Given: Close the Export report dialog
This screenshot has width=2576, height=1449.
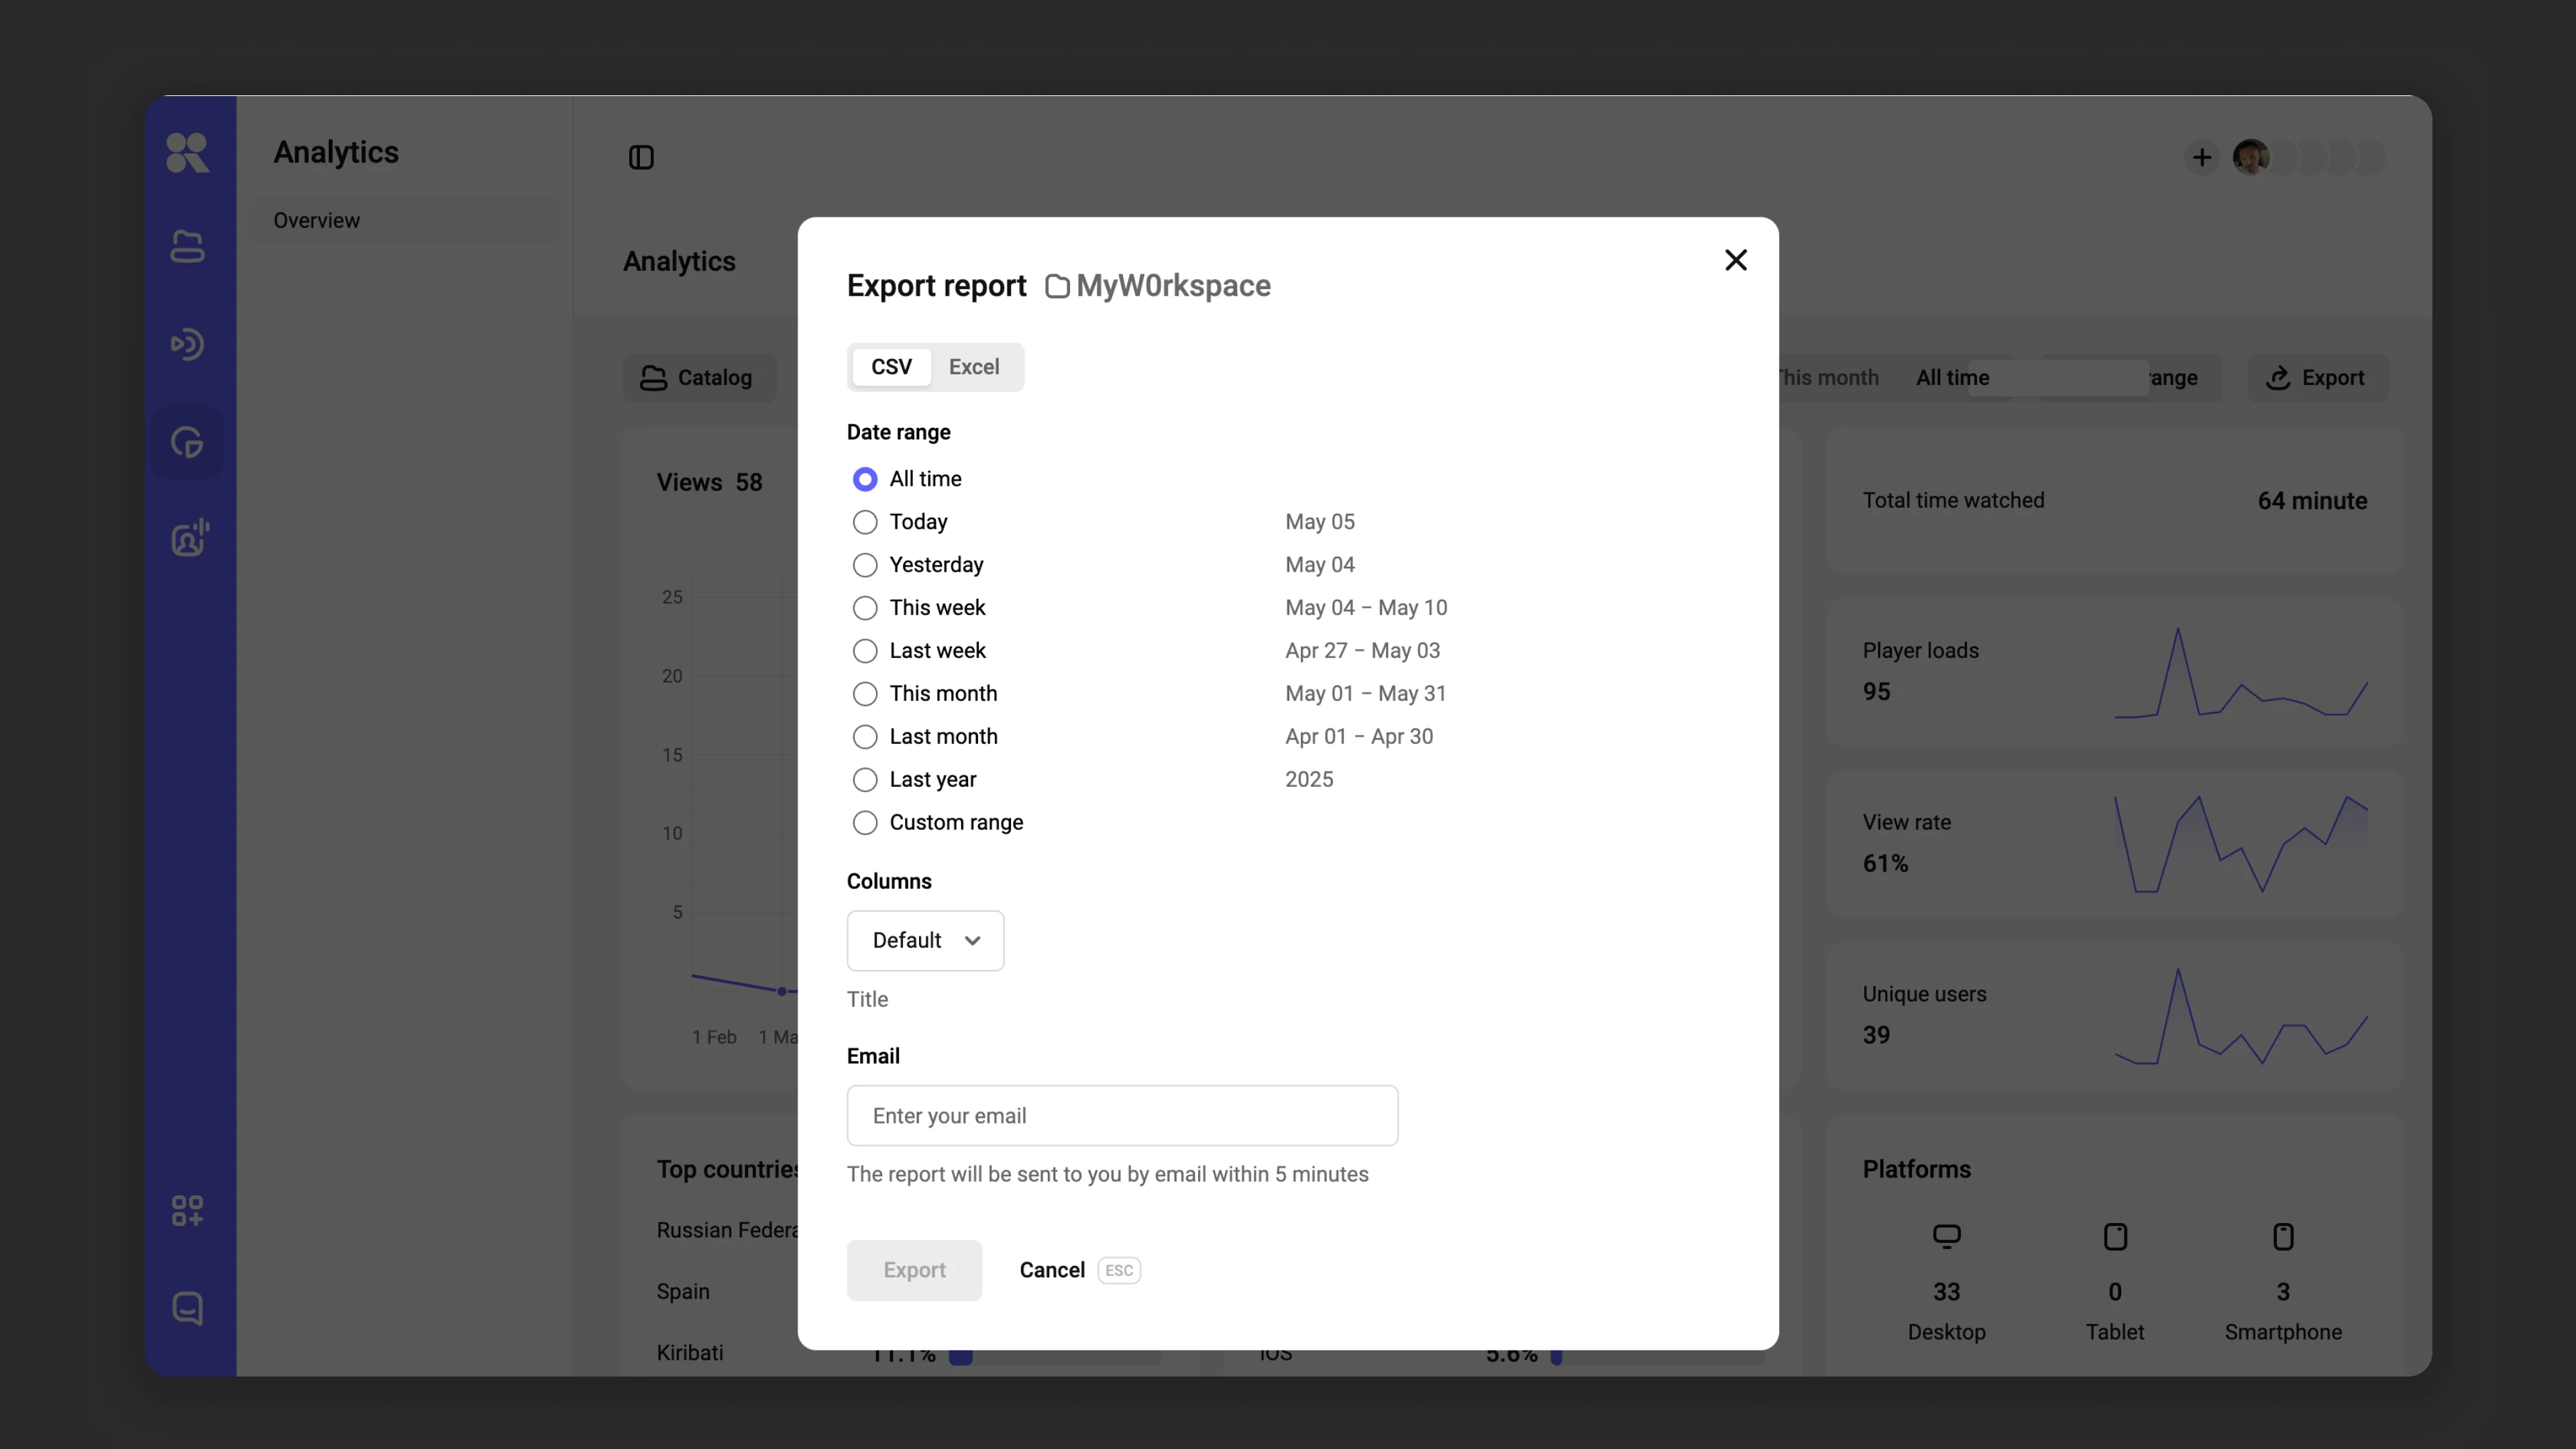Looking at the screenshot, I should point(1736,260).
